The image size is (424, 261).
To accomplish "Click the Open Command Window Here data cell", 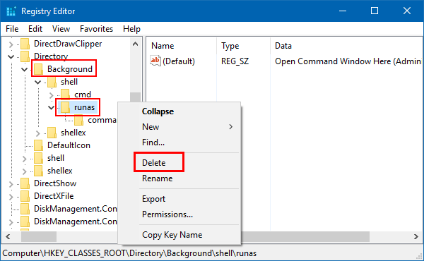I will (x=348, y=61).
